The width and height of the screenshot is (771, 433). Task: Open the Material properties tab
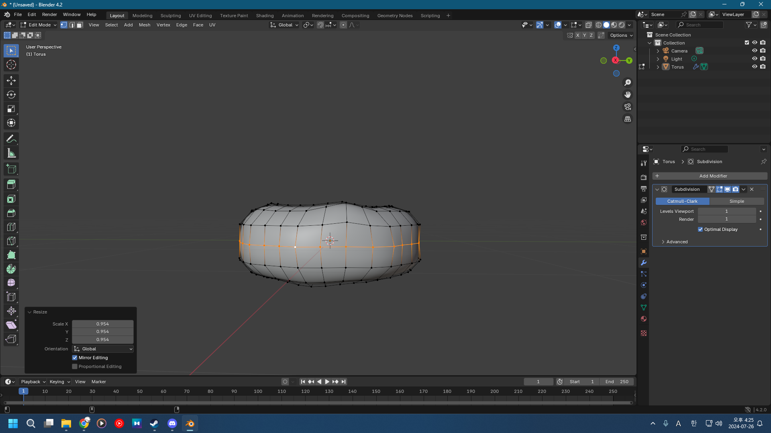tap(644, 319)
